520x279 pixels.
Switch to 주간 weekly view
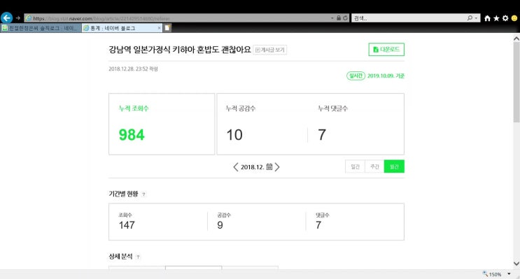coord(374,166)
